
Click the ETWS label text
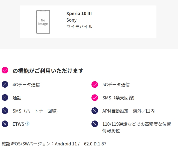click(18, 124)
